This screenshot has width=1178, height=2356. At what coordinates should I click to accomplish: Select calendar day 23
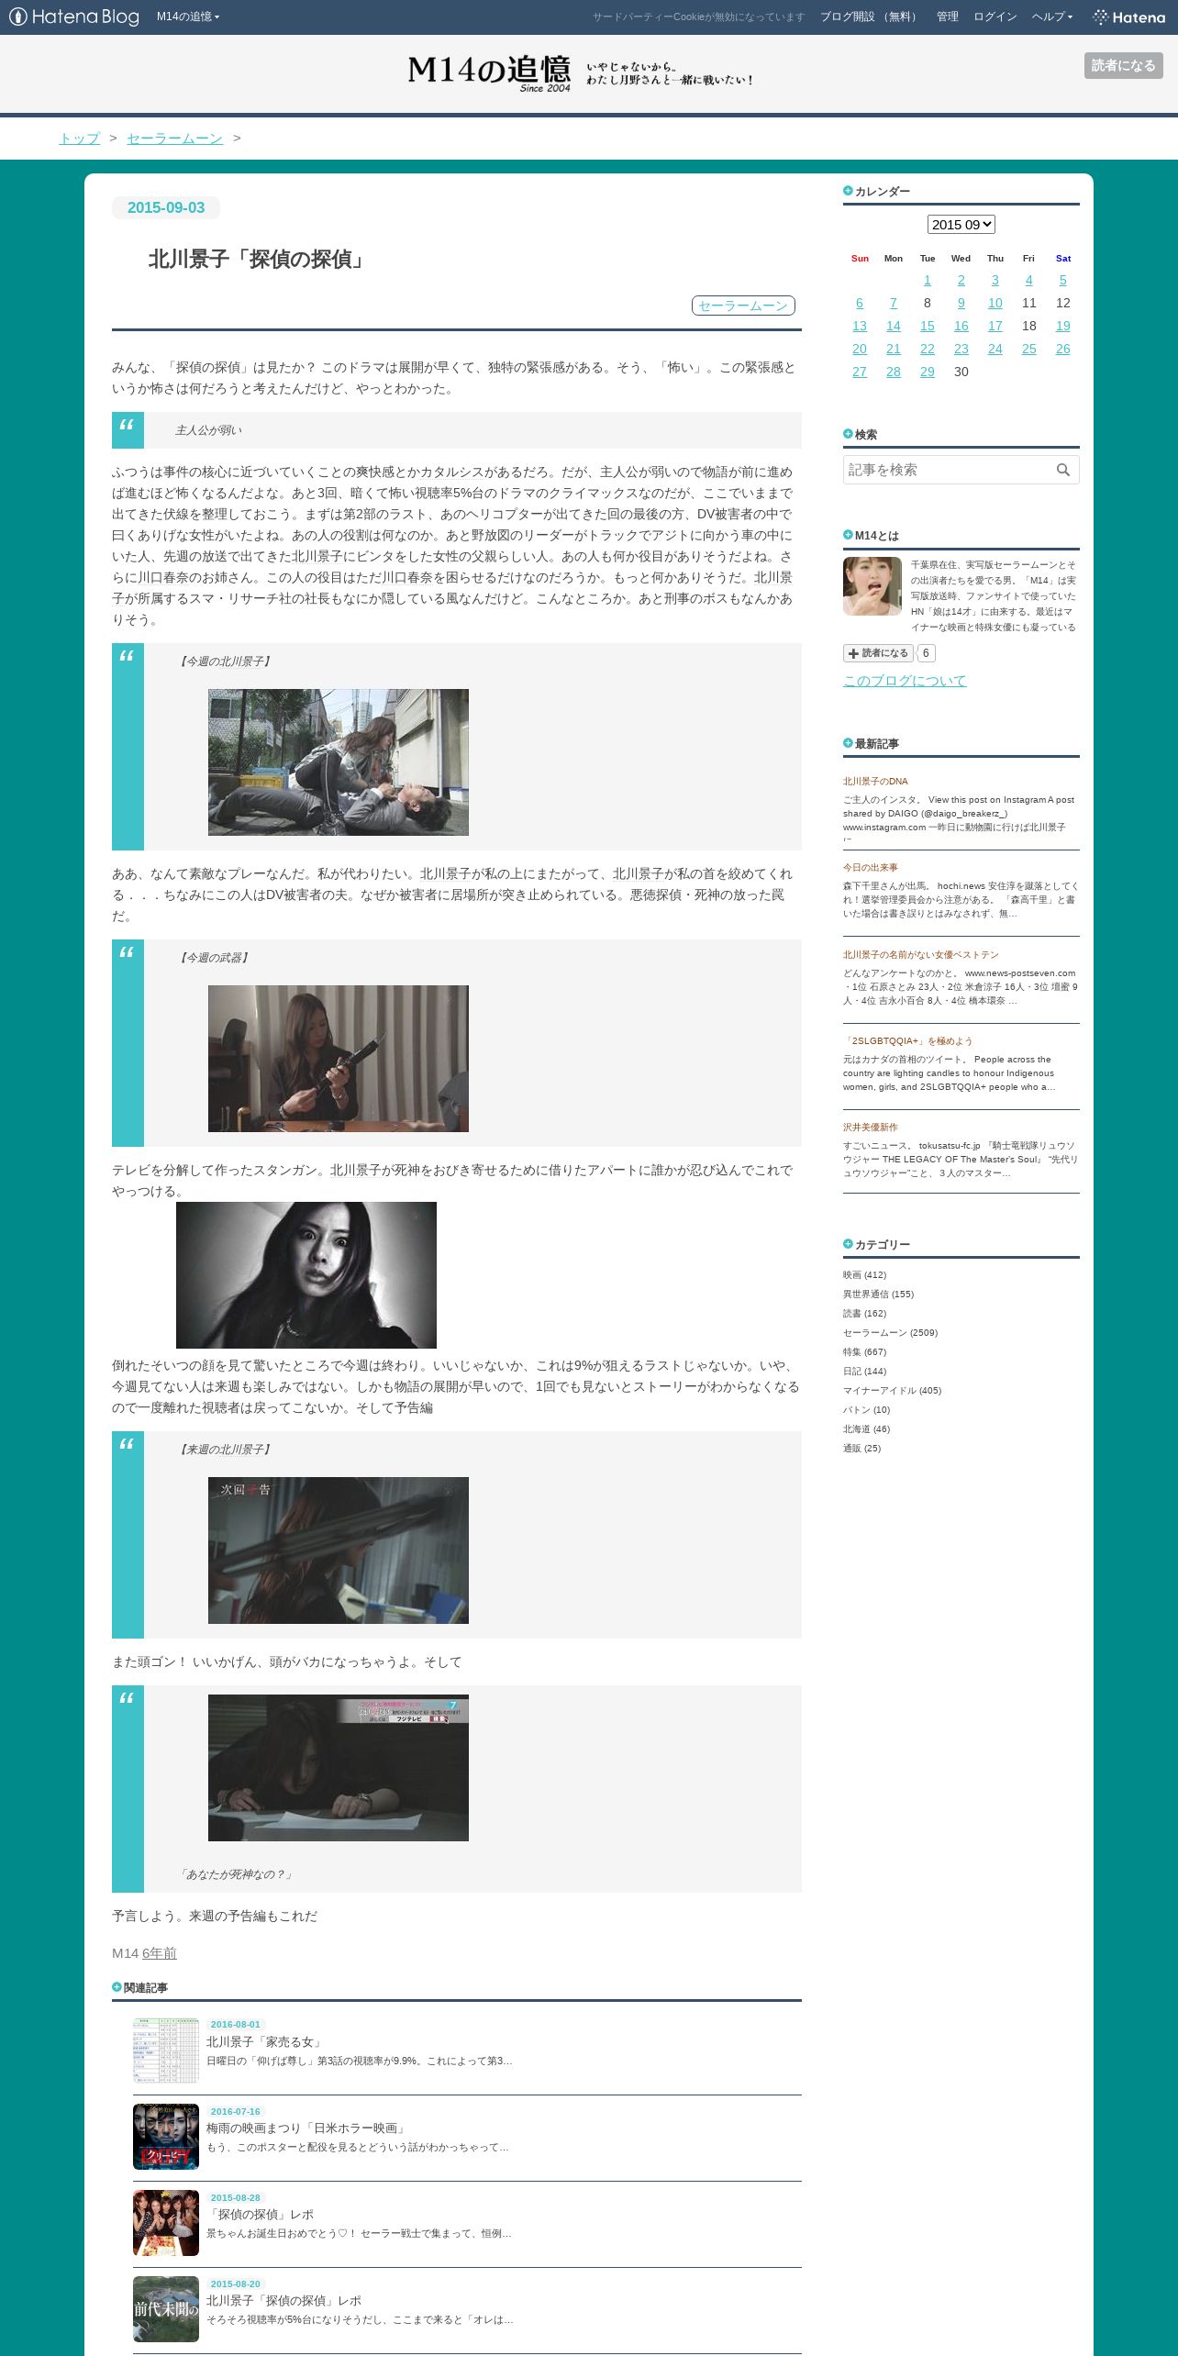coord(961,349)
